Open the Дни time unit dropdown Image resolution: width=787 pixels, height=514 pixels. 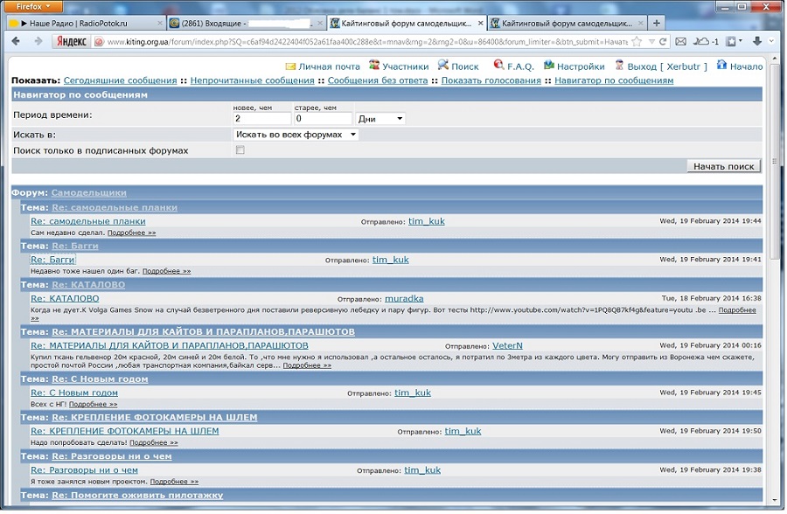click(x=380, y=119)
